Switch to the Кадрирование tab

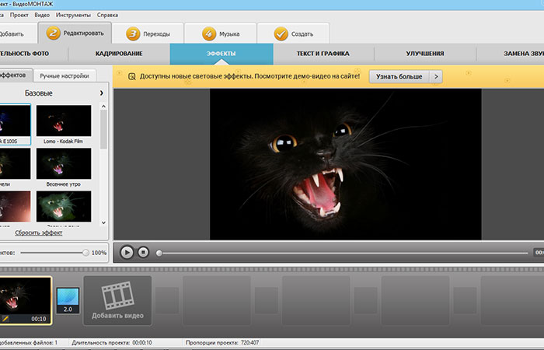point(119,54)
